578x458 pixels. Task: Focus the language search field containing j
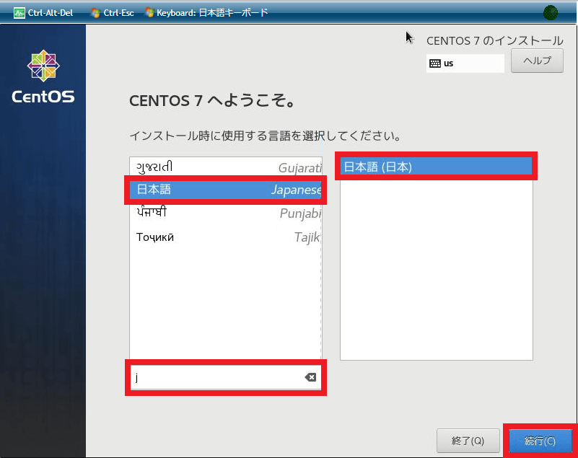(226, 377)
